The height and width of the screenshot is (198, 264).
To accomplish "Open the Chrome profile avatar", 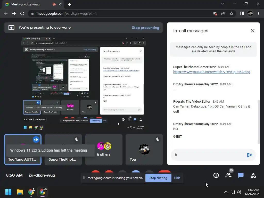I will click(x=250, y=13).
